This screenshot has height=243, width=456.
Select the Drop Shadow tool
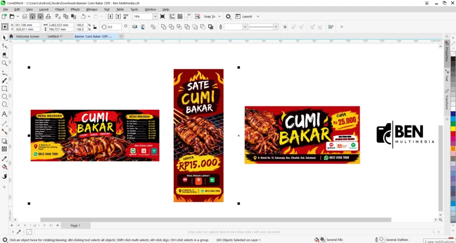(x=4, y=141)
